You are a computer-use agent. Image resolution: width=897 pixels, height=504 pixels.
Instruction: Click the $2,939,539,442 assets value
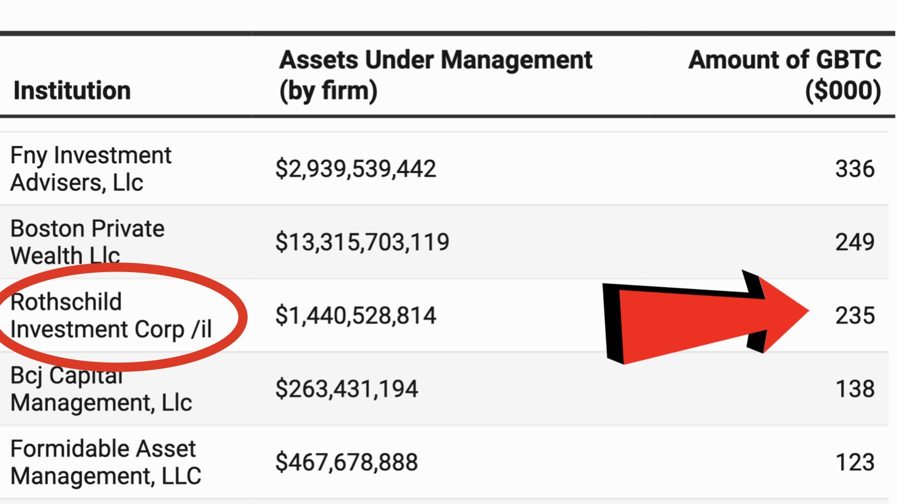pos(355,169)
